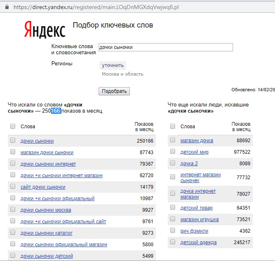
Task: Open the дочка 2 link
Action: pyautogui.click(x=189, y=164)
